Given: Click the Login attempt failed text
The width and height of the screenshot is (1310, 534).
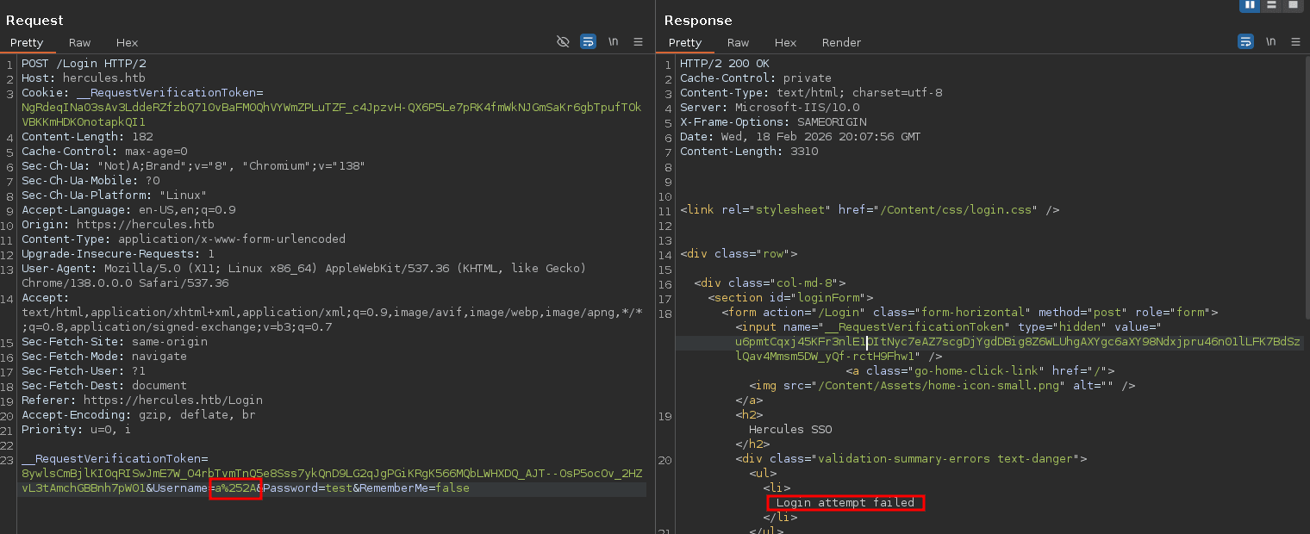Looking at the screenshot, I should point(845,503).
